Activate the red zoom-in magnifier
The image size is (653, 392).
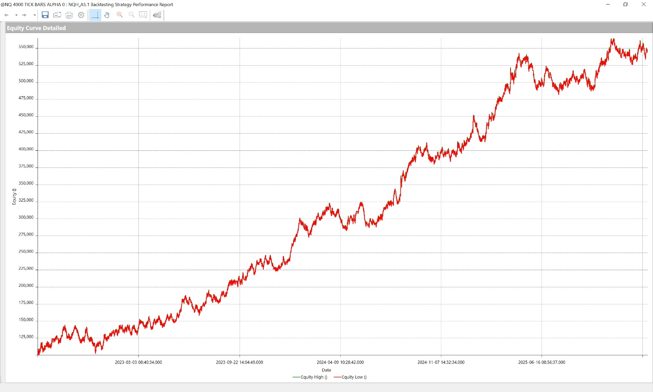pos(120,15)
